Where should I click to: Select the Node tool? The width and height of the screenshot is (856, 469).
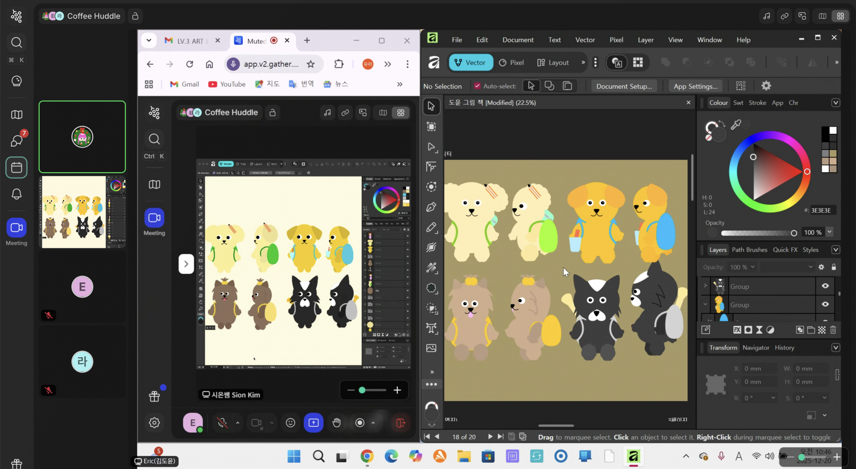pyautogui.click(x=431, y=147)
